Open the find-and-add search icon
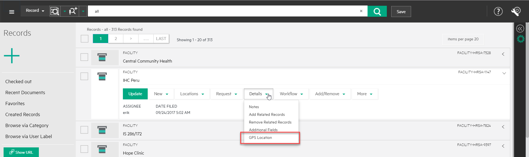This screenshot has height=157, width=529. coord(73,11)
